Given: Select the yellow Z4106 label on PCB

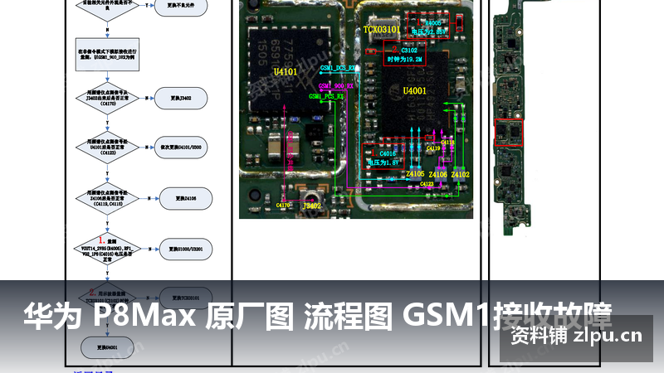Looking at the screenshot, I should (437, 174).
